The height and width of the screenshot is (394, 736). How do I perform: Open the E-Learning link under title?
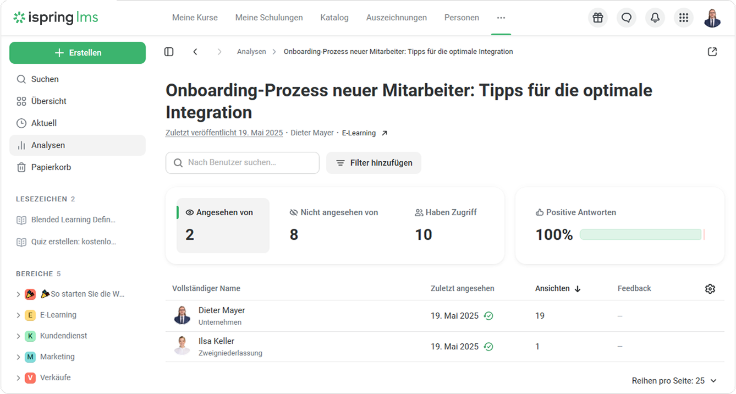pyautogui.click(x=359, y=133)
